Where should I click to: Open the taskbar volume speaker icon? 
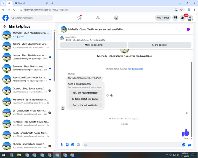pyautogui.click(x=178, y=155)
